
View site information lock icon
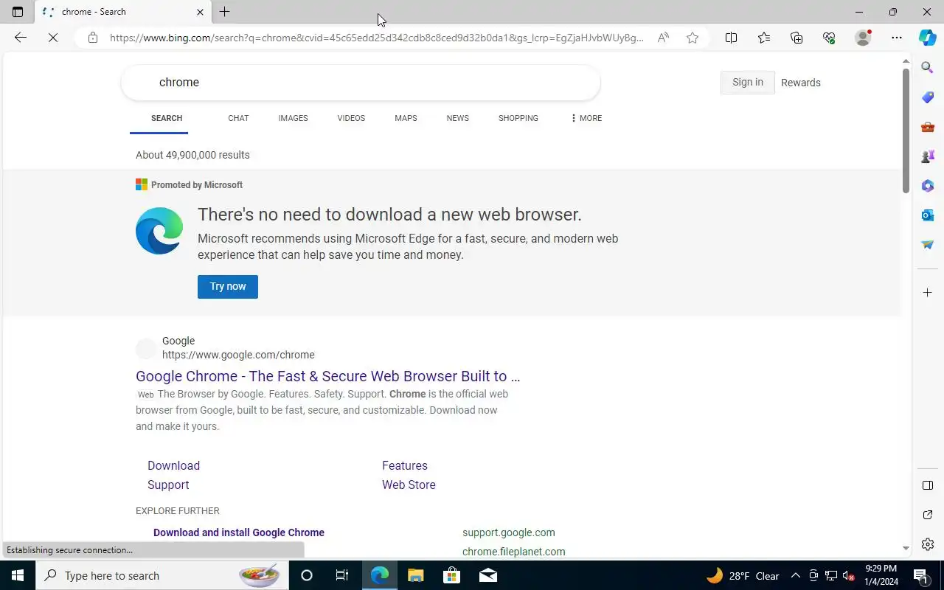pos(93,38)
